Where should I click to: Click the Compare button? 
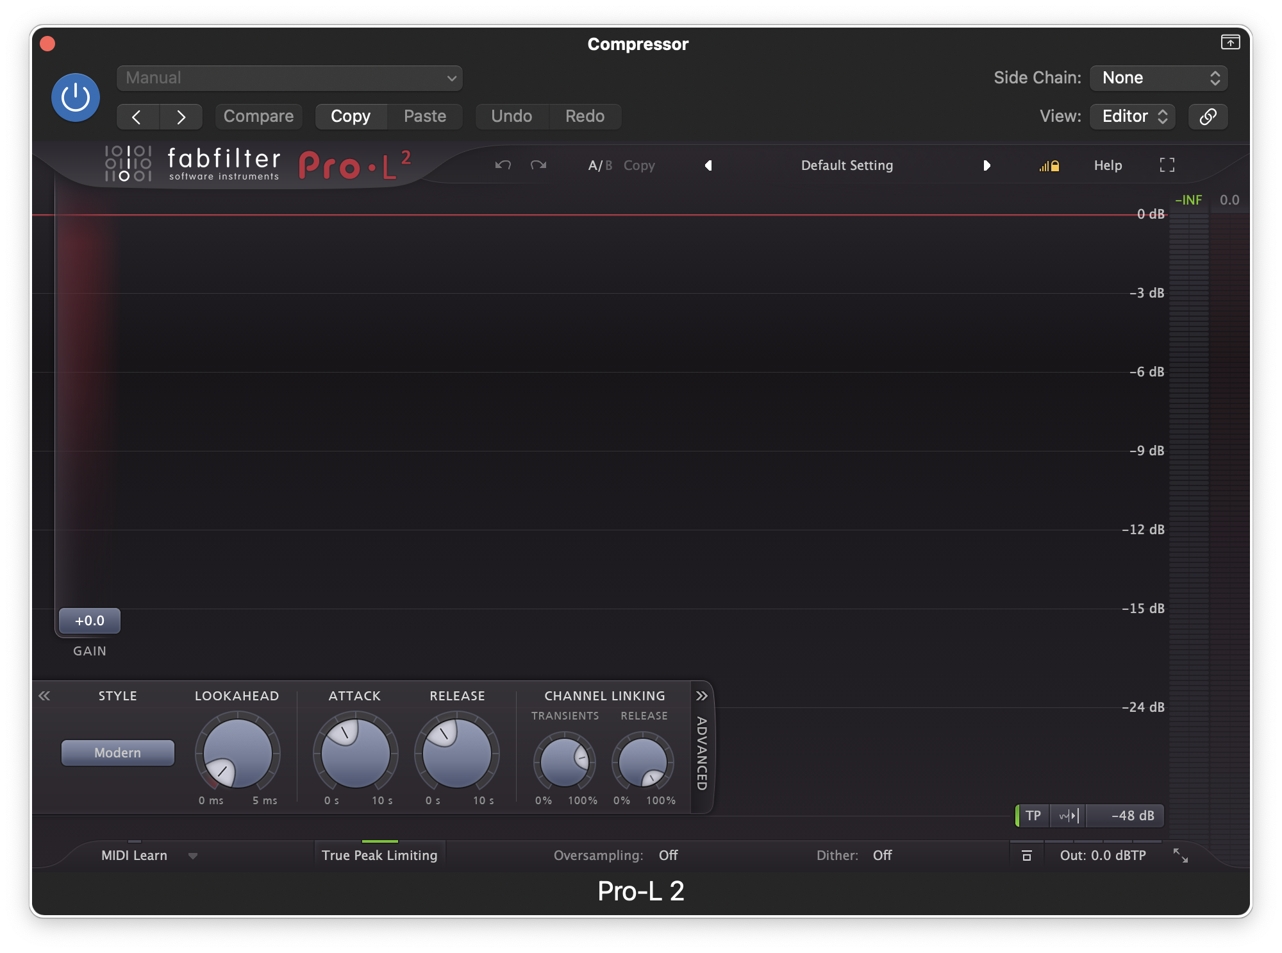coord(258,117)
